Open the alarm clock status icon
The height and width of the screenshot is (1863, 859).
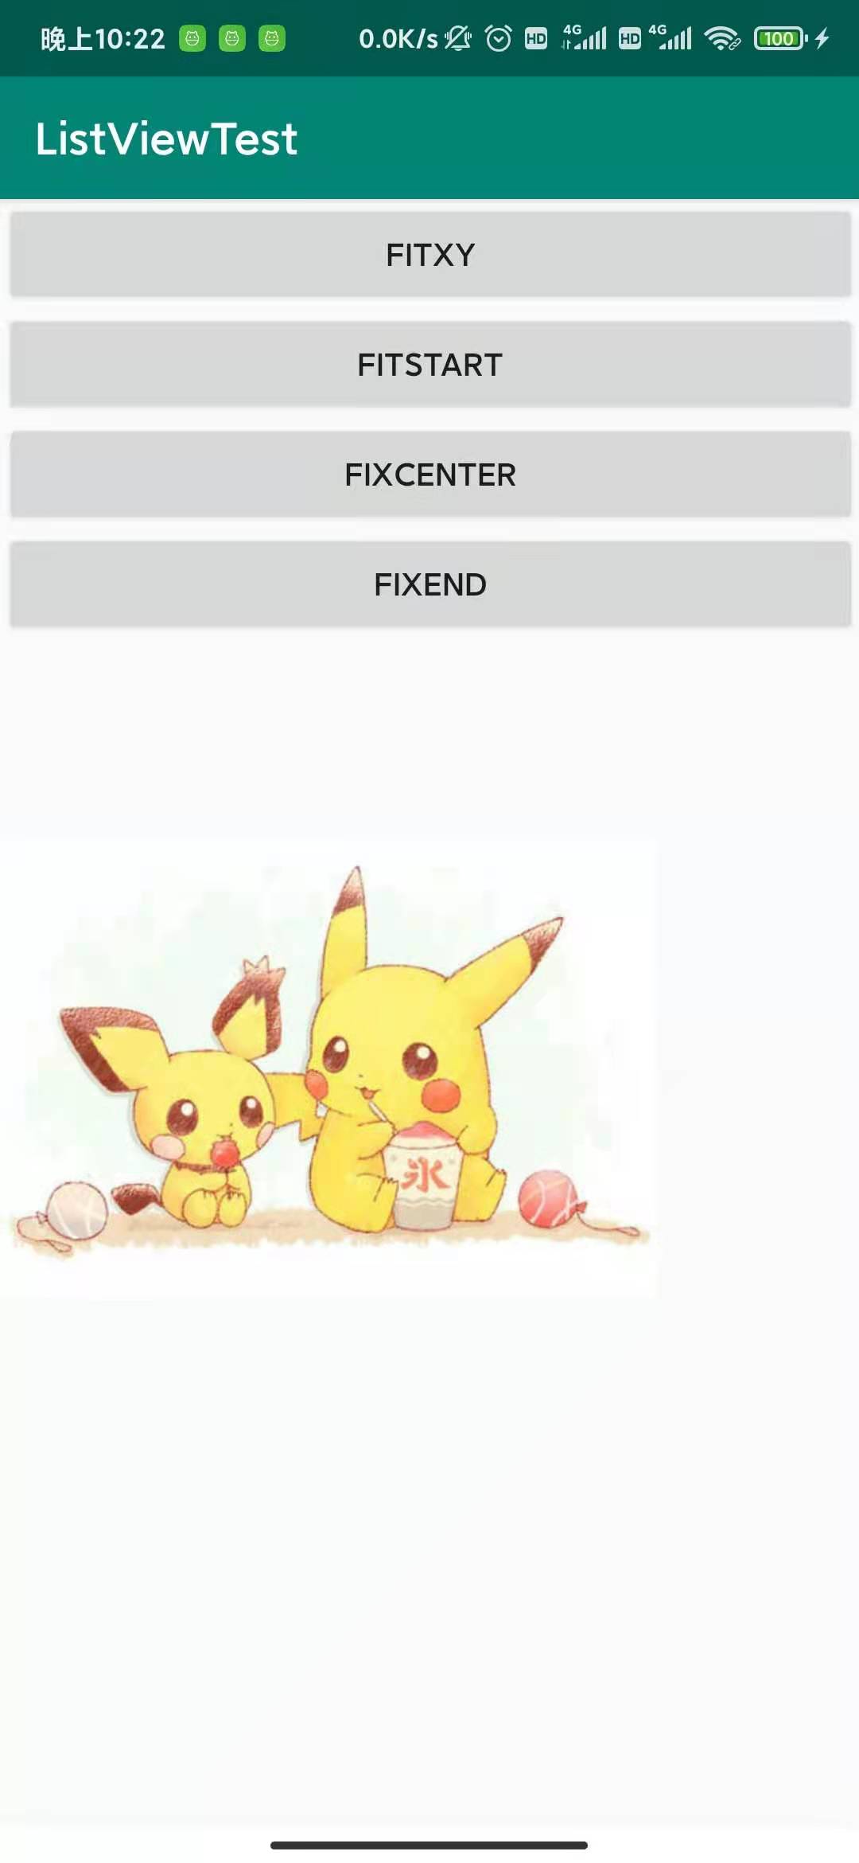499,38
